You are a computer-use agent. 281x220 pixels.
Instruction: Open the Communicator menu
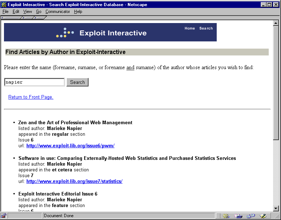pos(57,12)
